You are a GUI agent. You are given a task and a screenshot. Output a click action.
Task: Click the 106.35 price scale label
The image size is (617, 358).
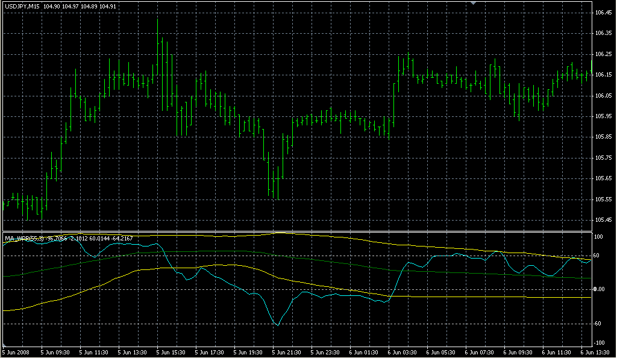tap(603, 33)
